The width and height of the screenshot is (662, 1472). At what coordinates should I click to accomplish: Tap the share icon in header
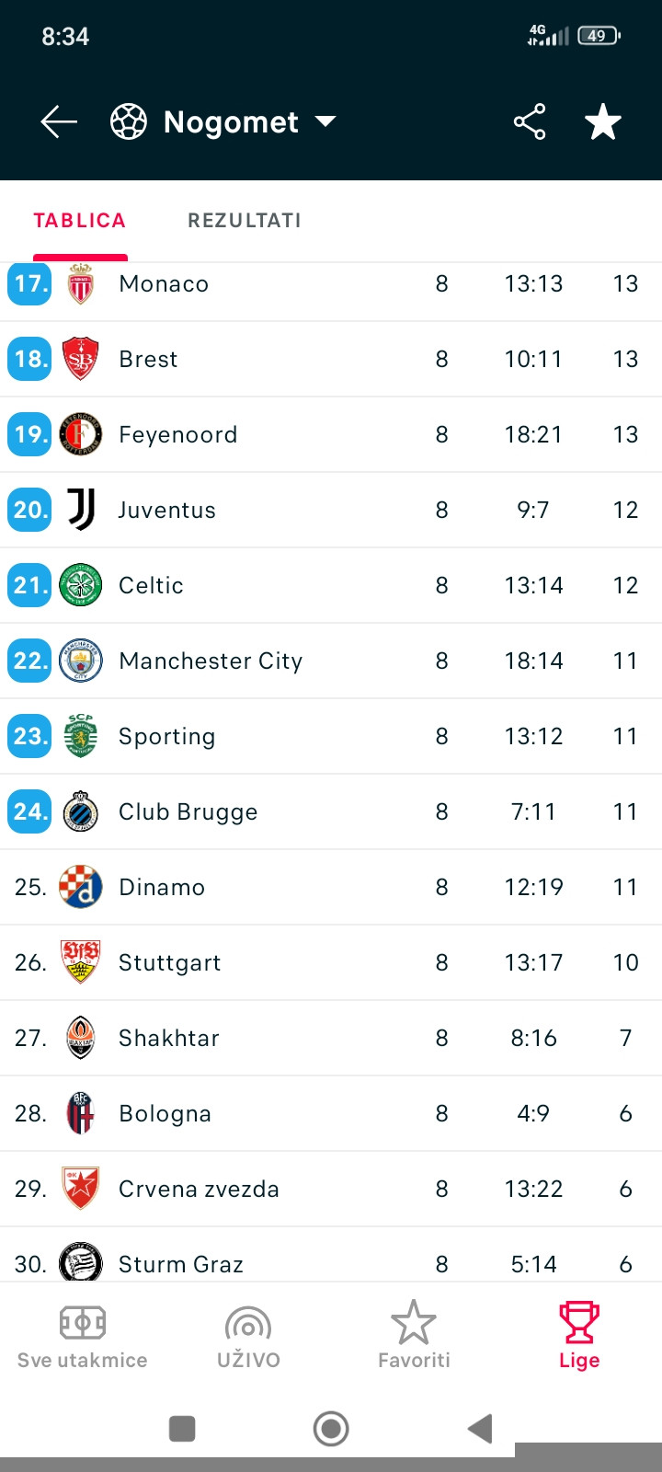530,122
